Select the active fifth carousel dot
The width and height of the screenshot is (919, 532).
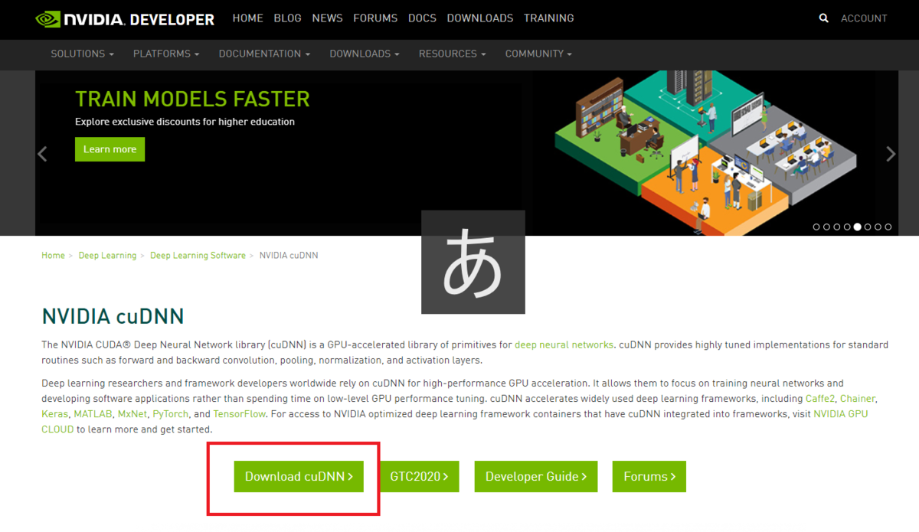[x=857, y=227]
